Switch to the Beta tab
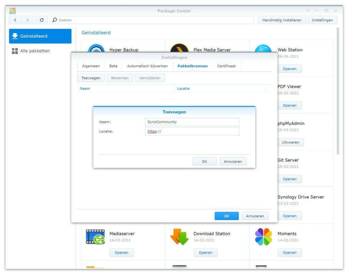349x275 pixels. click(113, 66)
